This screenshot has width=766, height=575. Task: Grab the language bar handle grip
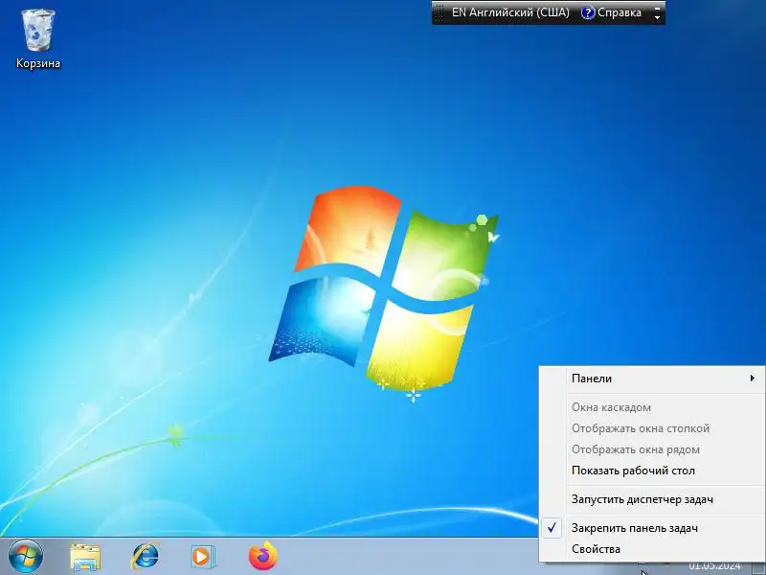click(439, 12)
